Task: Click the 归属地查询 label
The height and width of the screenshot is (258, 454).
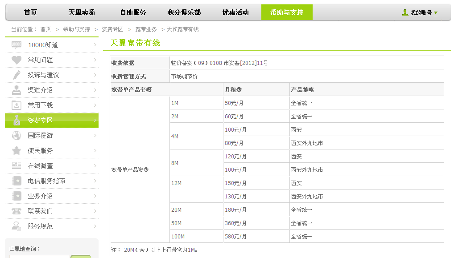Action: (25, 249)
